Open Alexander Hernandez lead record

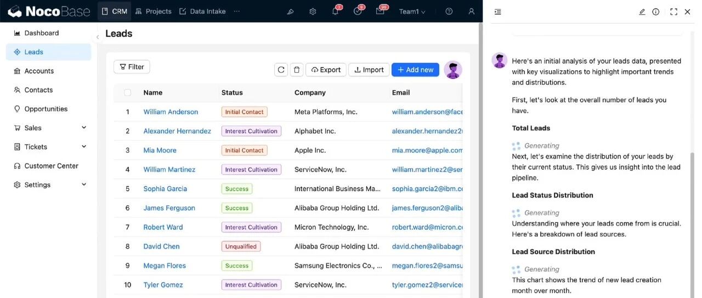click(177, 131)
